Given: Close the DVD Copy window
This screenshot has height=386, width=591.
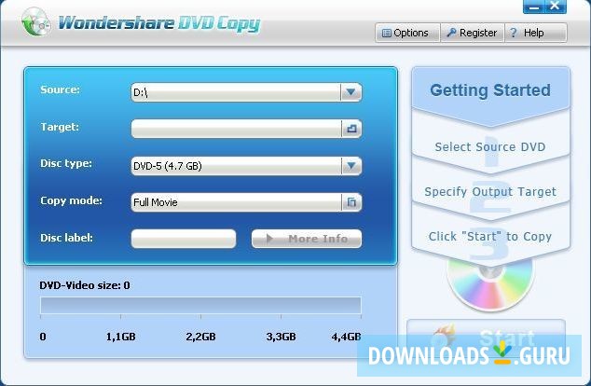Looking at the screenshot, I should point(555,7).
